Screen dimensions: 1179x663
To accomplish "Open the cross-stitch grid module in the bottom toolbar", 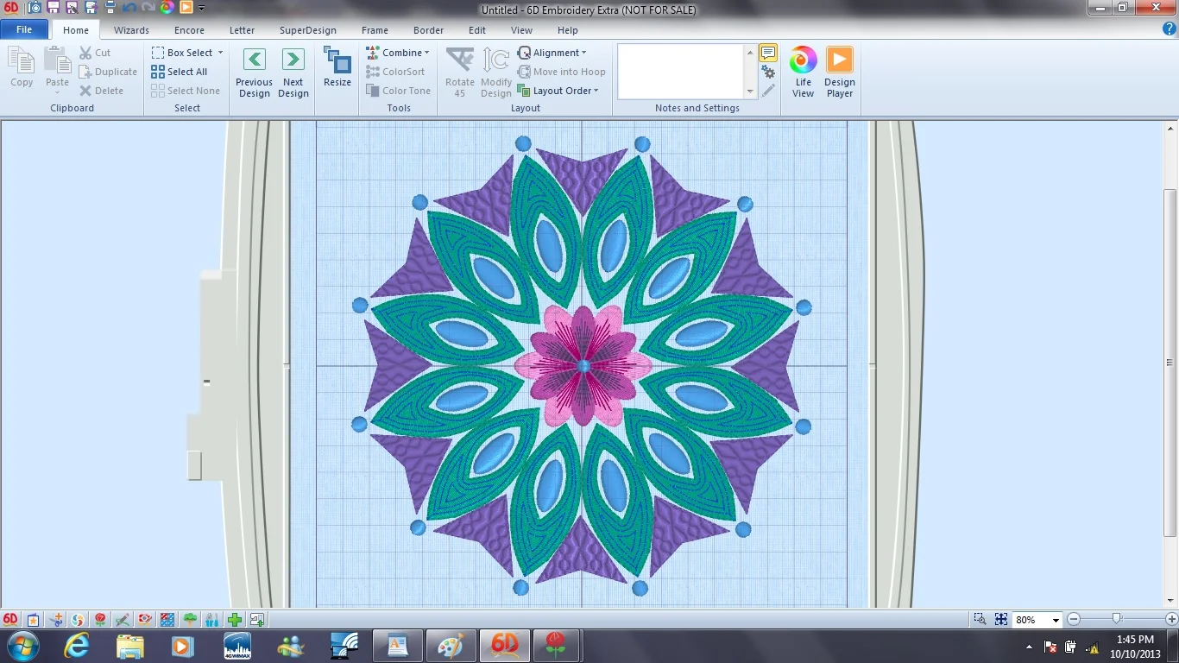I will click(167, 619).
